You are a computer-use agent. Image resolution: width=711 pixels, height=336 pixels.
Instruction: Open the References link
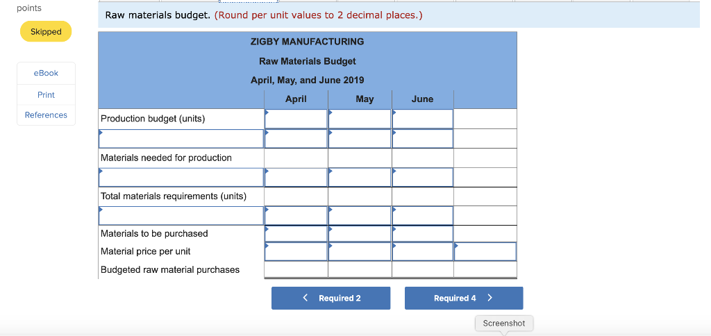(47, 115)
